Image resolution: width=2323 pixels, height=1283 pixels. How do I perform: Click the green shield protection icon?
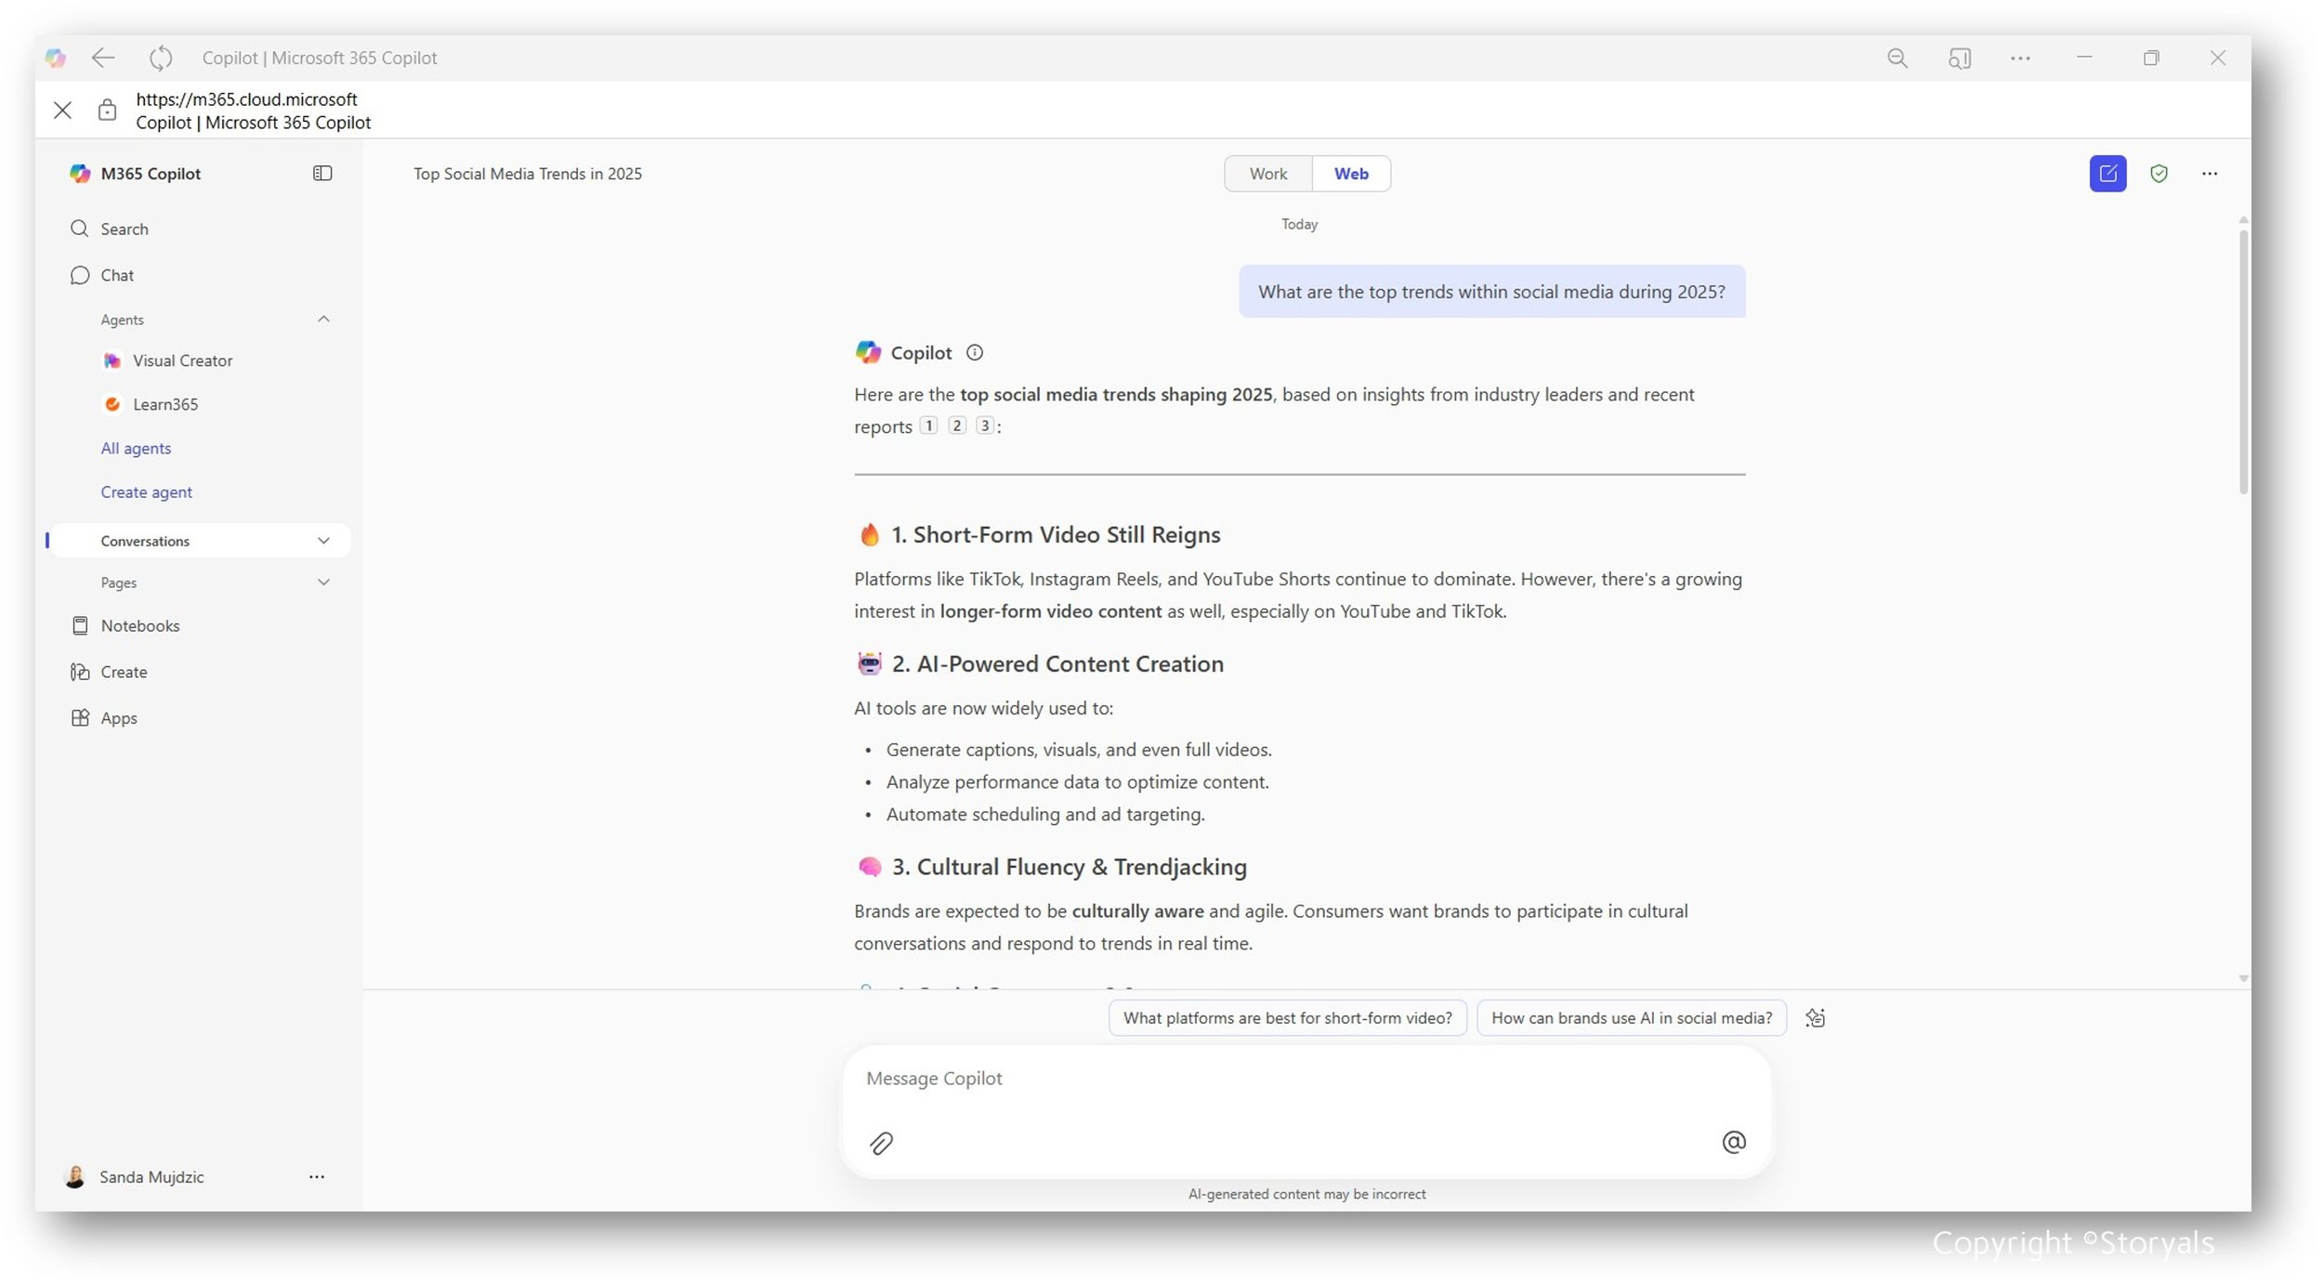tap(2158, 174)
